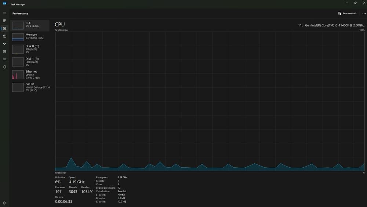Click the GPU 0 mini graph thumbnail
367x207 pixels.
pos(18,87)
